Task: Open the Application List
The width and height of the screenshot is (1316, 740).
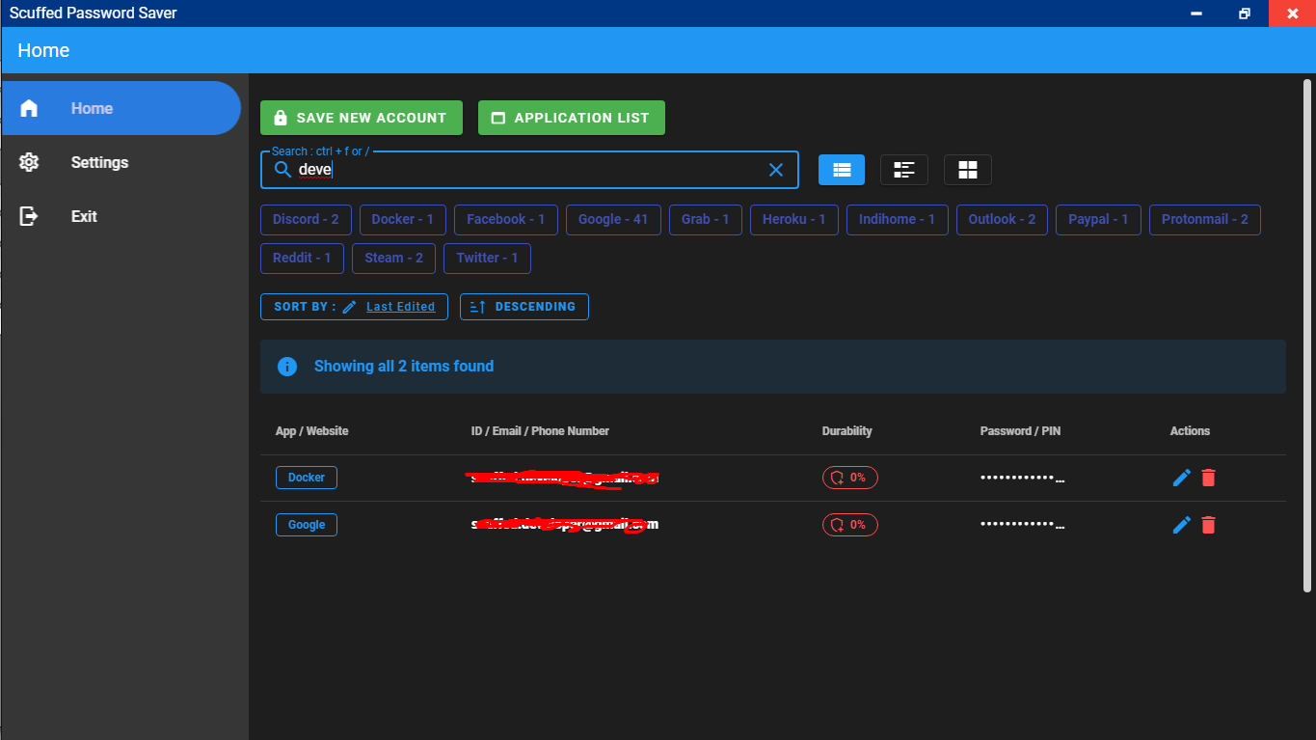Action: [572, 118]
